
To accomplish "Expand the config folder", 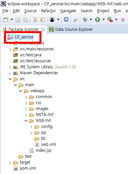I will click(32, 127).
